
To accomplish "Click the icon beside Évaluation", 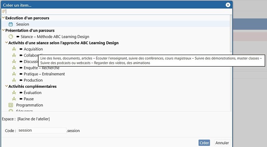I will [14, 93].
